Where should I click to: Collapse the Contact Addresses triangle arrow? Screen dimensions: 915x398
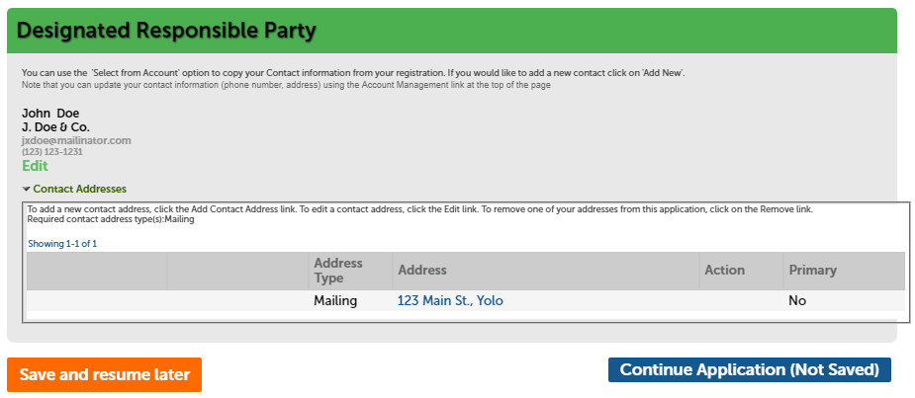(26, 189)
